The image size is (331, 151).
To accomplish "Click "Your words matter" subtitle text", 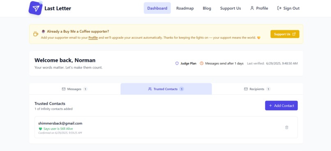I will click(69, 68).
